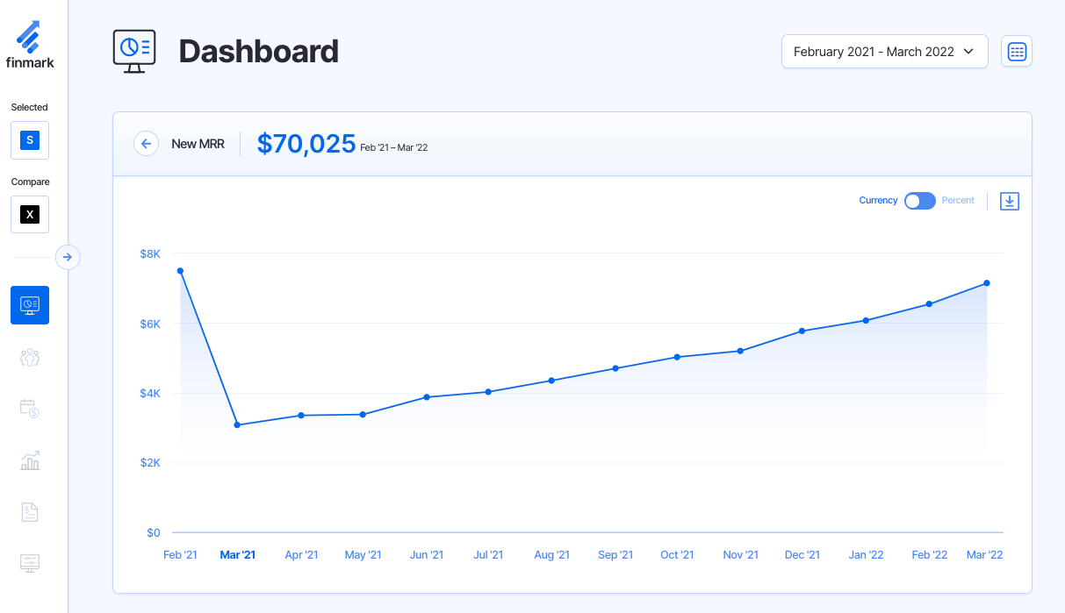Image resolution: width=1065 pixels, height=613 pixels.
Task: Click the Feb '21 data point on chart
Action: 180,271
